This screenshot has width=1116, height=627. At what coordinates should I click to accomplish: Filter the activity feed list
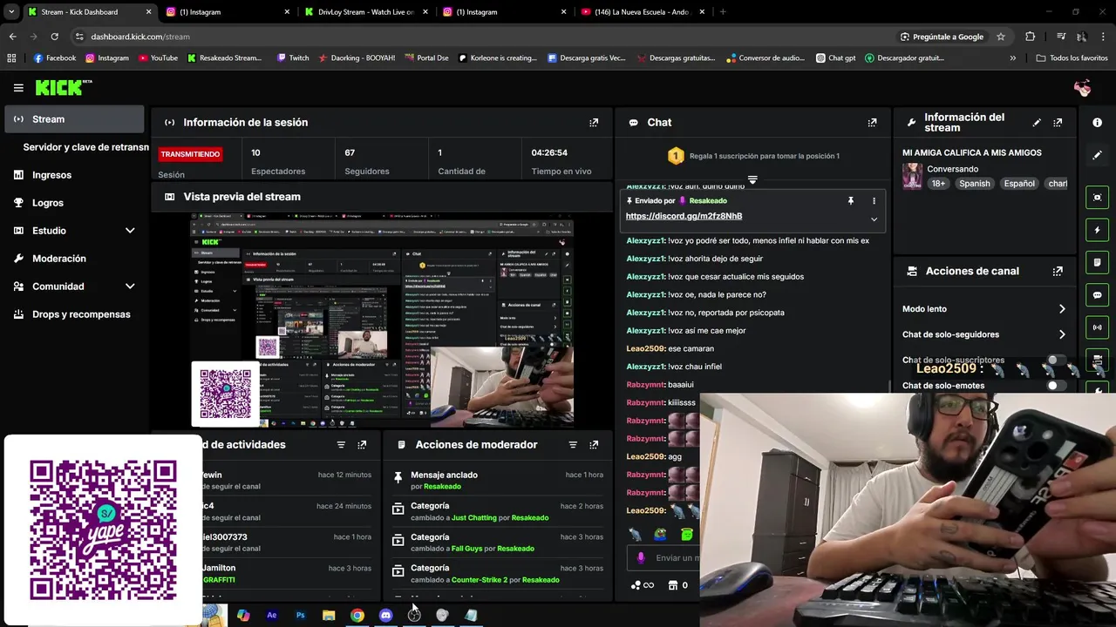[341, 445]
